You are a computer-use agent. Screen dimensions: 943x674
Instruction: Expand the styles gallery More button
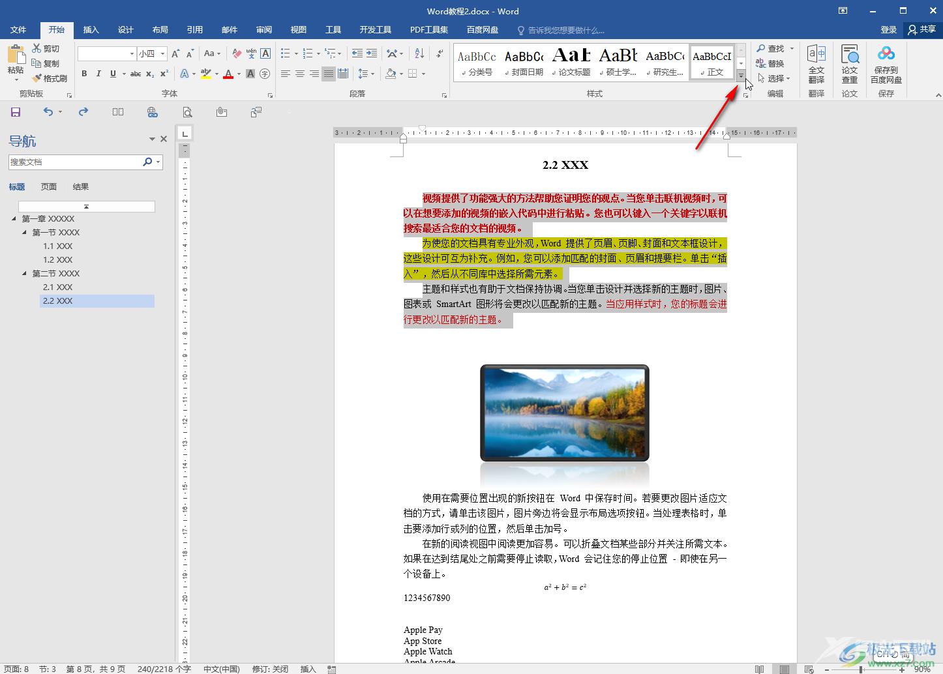click(x=741, y=76)
